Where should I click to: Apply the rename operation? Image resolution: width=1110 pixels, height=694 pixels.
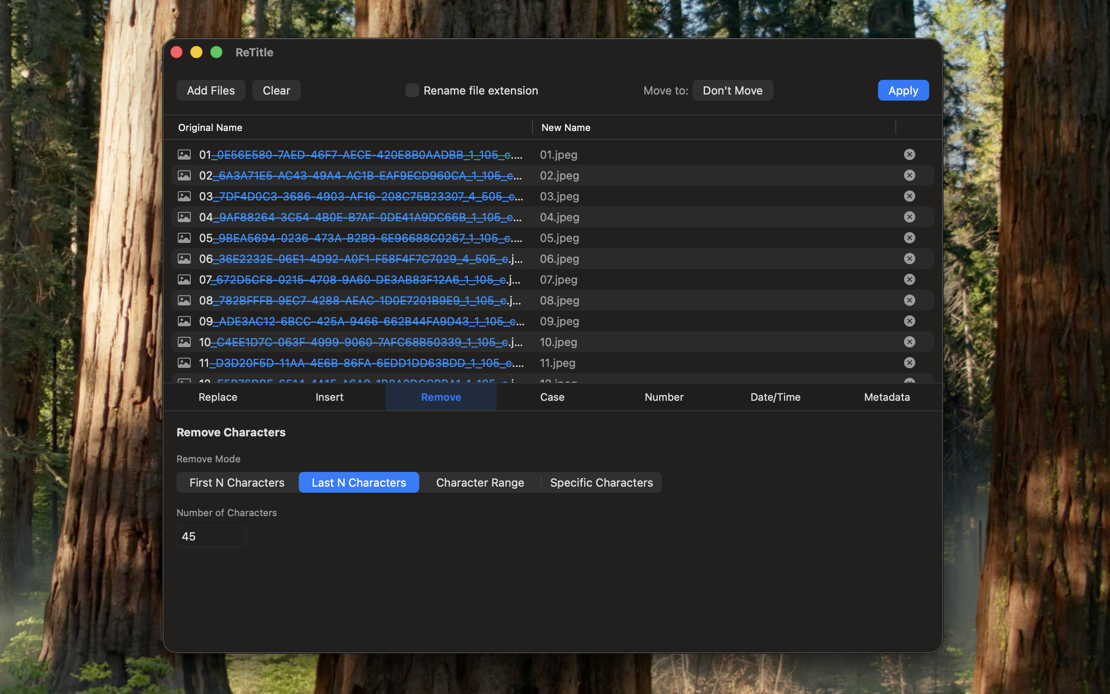902,90
